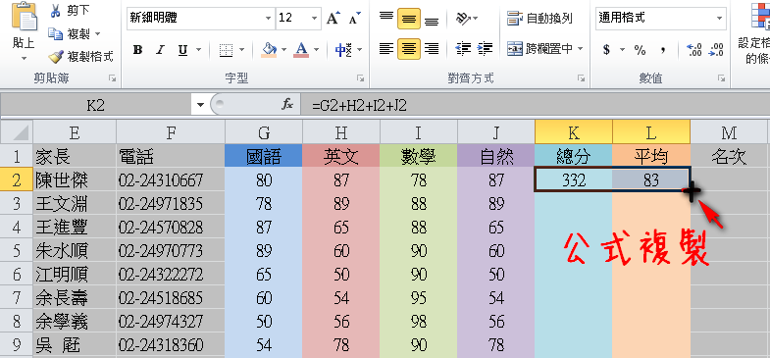Apply percent style % format
This screenshot has height=358, width=770.
tap(640, 50)
